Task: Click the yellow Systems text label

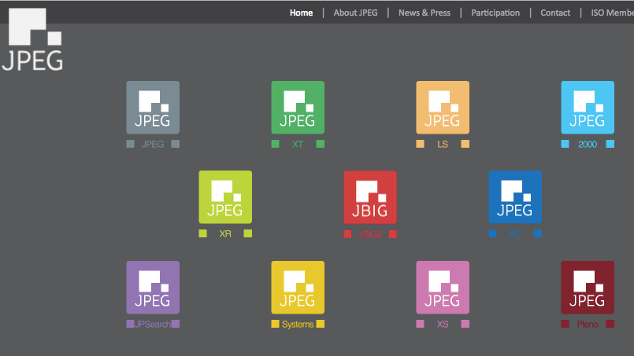Action: pyautogui.click(x=298, y=324)
